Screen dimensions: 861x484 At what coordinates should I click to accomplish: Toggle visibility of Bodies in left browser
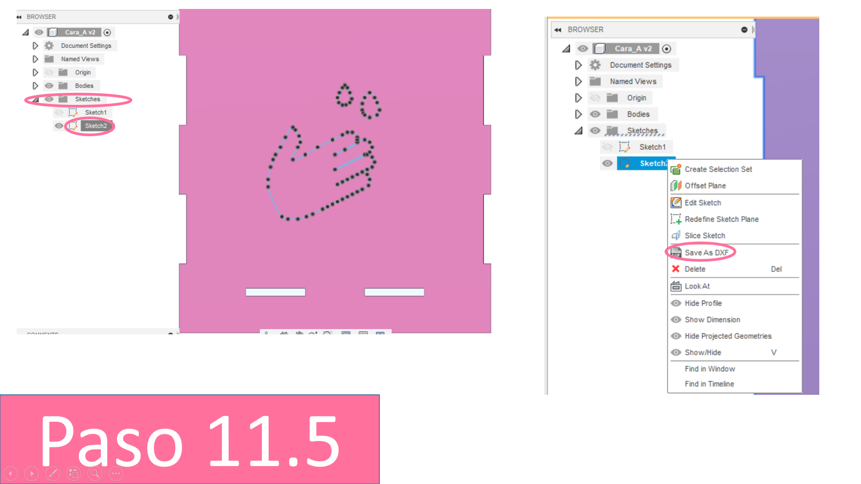49,86
